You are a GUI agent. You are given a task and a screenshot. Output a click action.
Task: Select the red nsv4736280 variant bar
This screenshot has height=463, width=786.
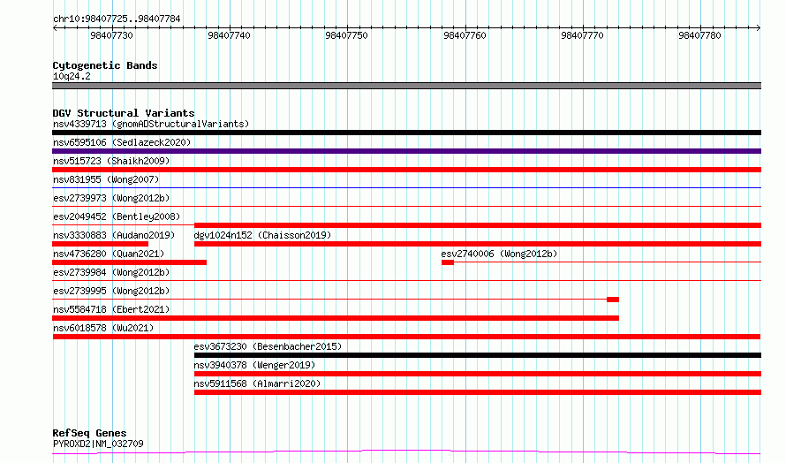click(129, 262)
